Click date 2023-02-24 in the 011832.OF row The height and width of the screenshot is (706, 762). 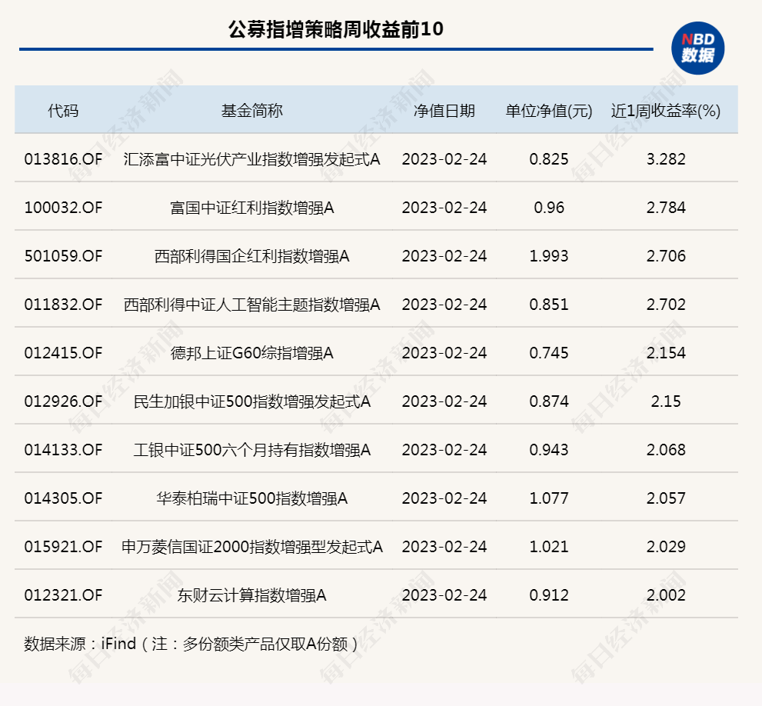(x=444, y=305)
